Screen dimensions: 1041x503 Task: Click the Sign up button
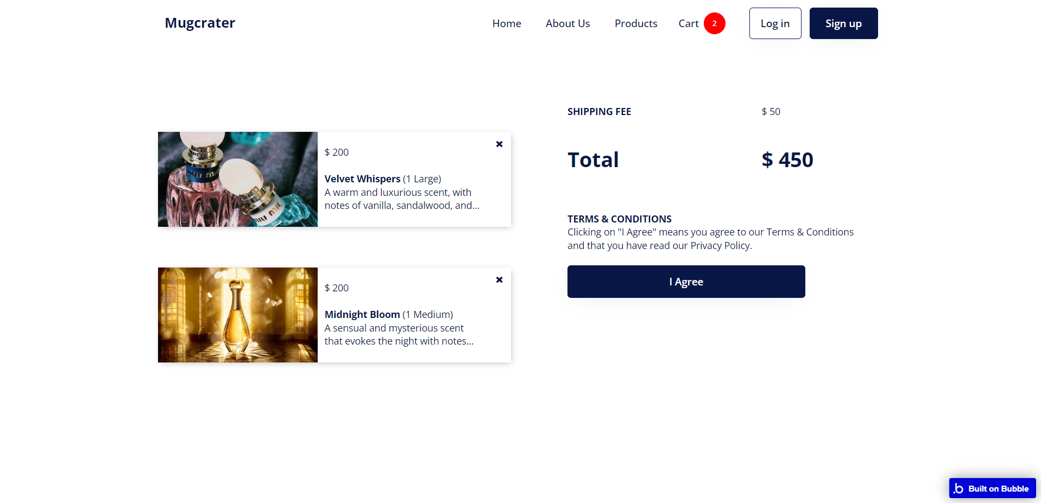pyautogui.click(x=843, y=23)
